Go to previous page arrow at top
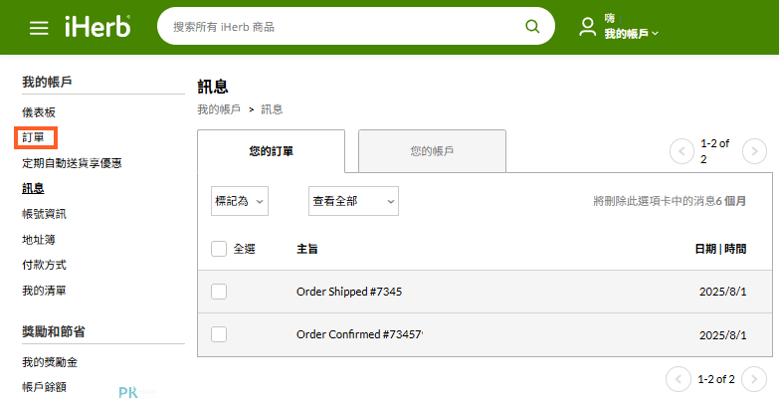This screenshot has width=779, height=406. click(682, 151)
